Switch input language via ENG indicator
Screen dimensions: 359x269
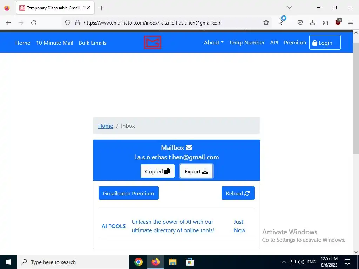pyautogui.click(x=311, y=262)
